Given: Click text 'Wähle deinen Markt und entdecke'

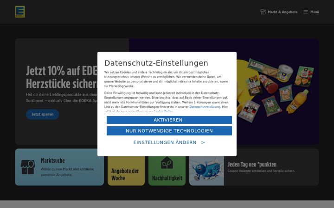Looking at the screenshot, I should (67, 169).
